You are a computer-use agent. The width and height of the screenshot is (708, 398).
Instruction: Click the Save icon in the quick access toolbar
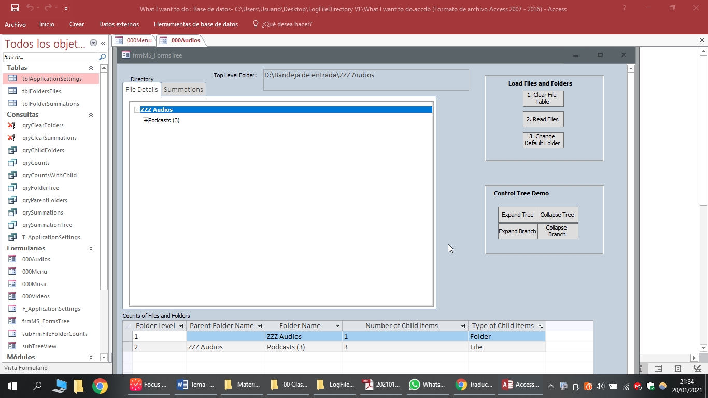(x=15, y=8)
